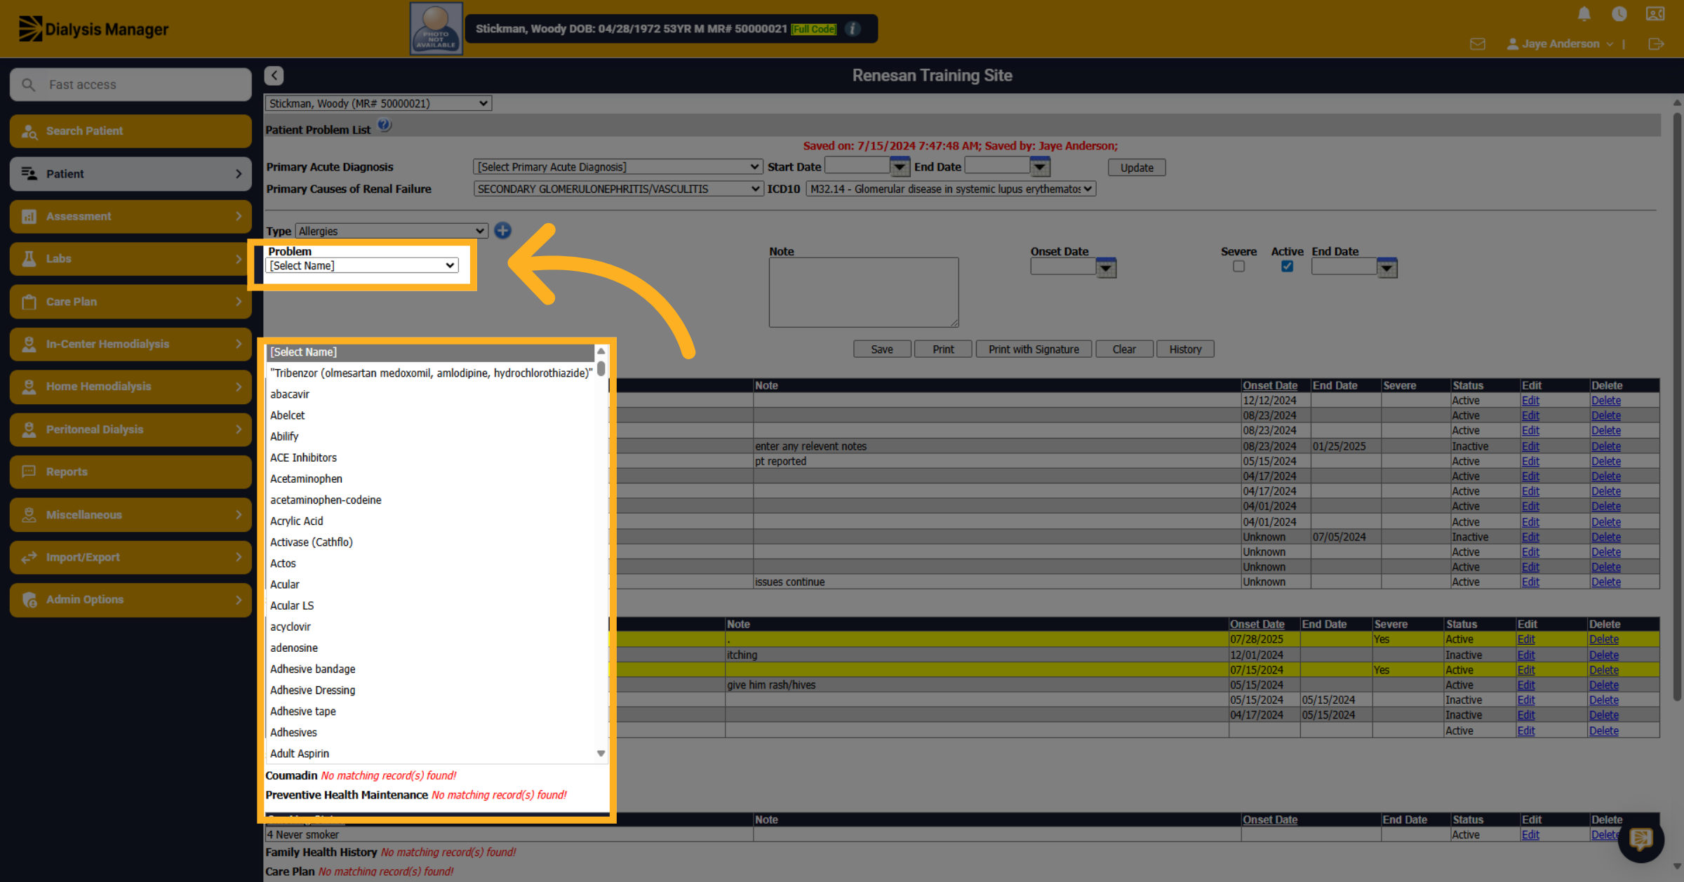Click the patient info icon beside Full Code

pos(853,29)
